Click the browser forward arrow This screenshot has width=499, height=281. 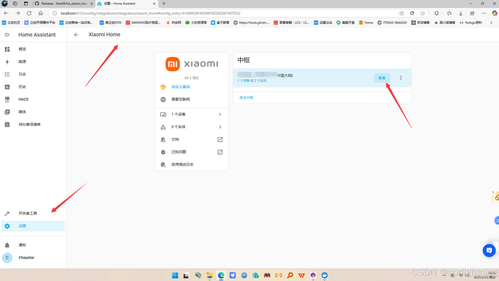[18, 13]
